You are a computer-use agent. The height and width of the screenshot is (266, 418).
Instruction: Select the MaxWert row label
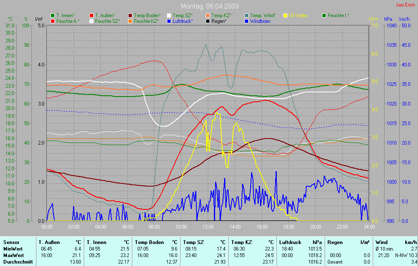(13, 255)
